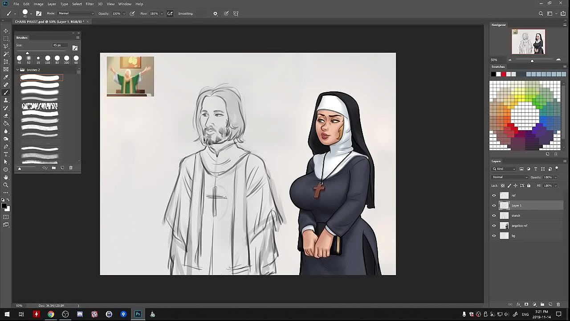
Task: Pick the Zoom tool in the toolbar
Action: (6, 185)
